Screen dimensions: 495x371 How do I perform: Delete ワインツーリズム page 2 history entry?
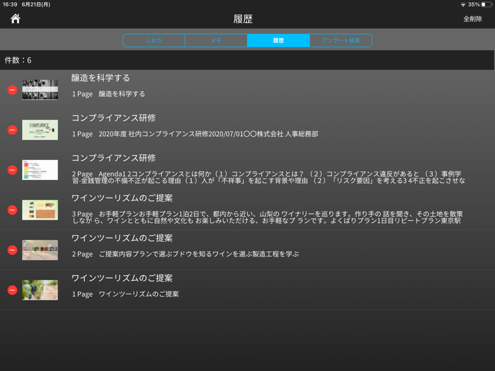[12, 250]
